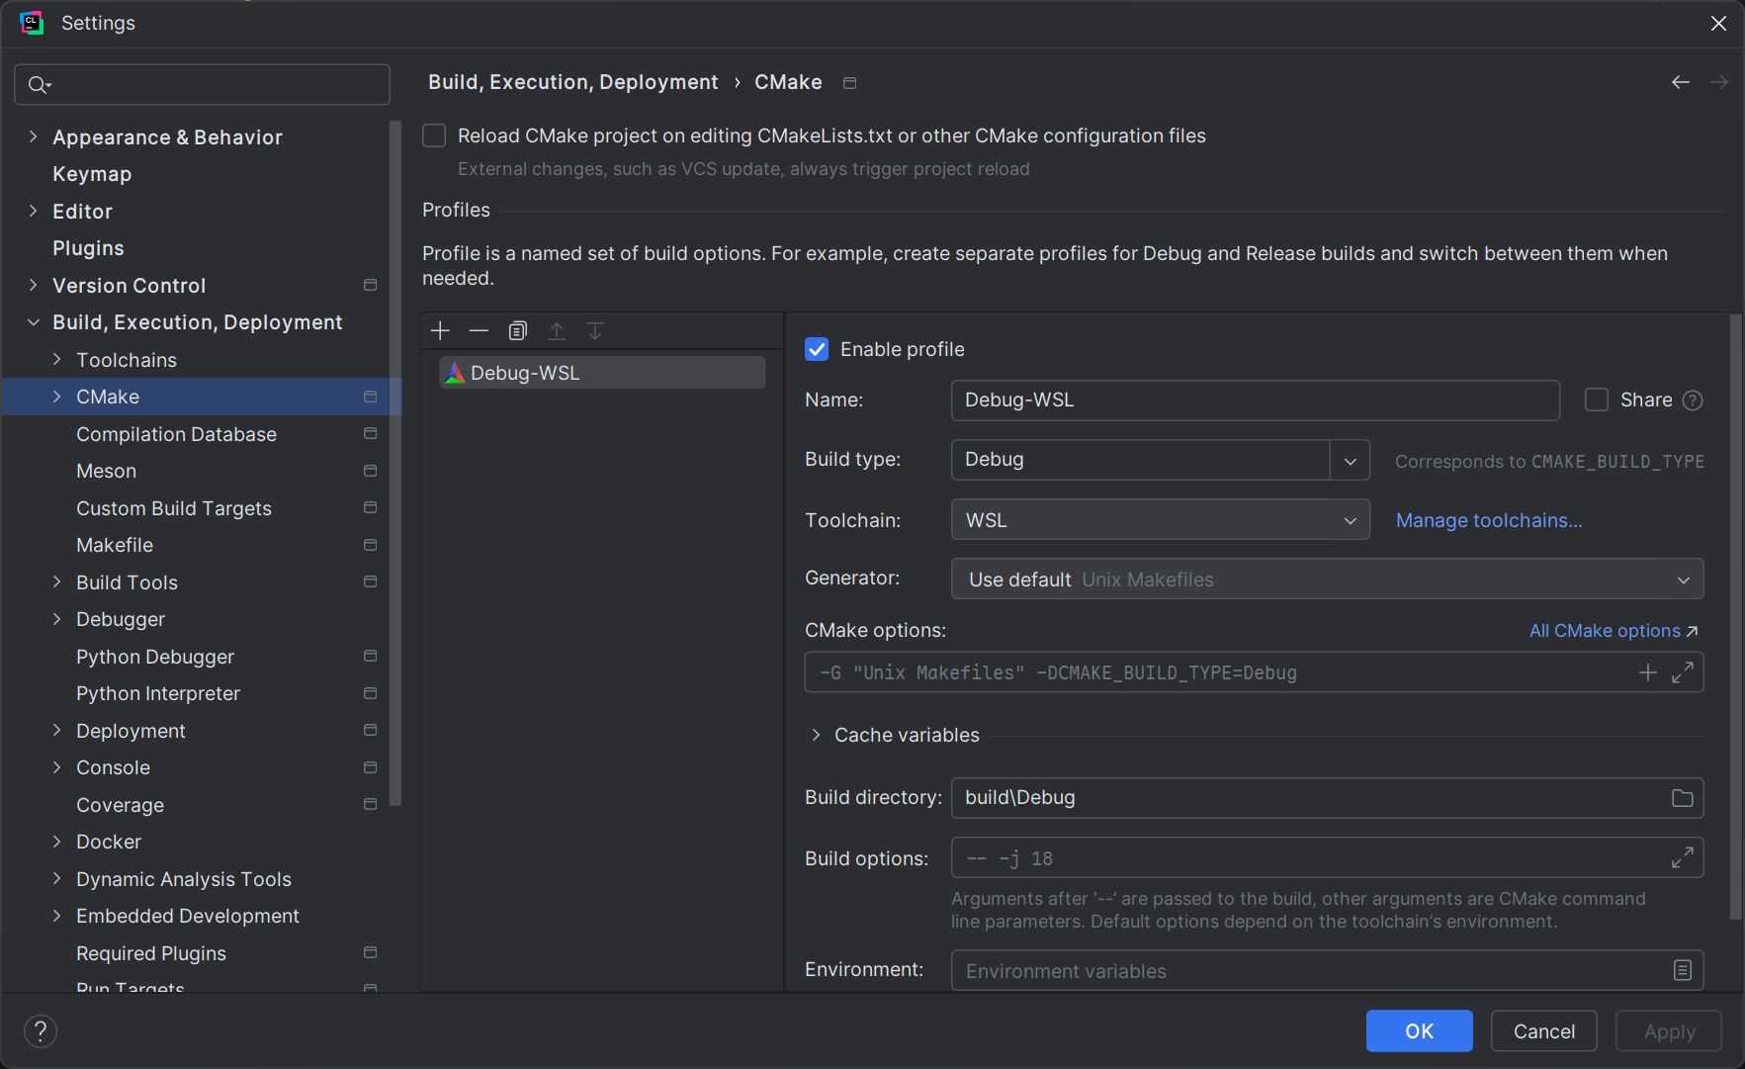Click project icon next to Meson
This screenshot has height=1069, width=1745.
click(371, 472)
